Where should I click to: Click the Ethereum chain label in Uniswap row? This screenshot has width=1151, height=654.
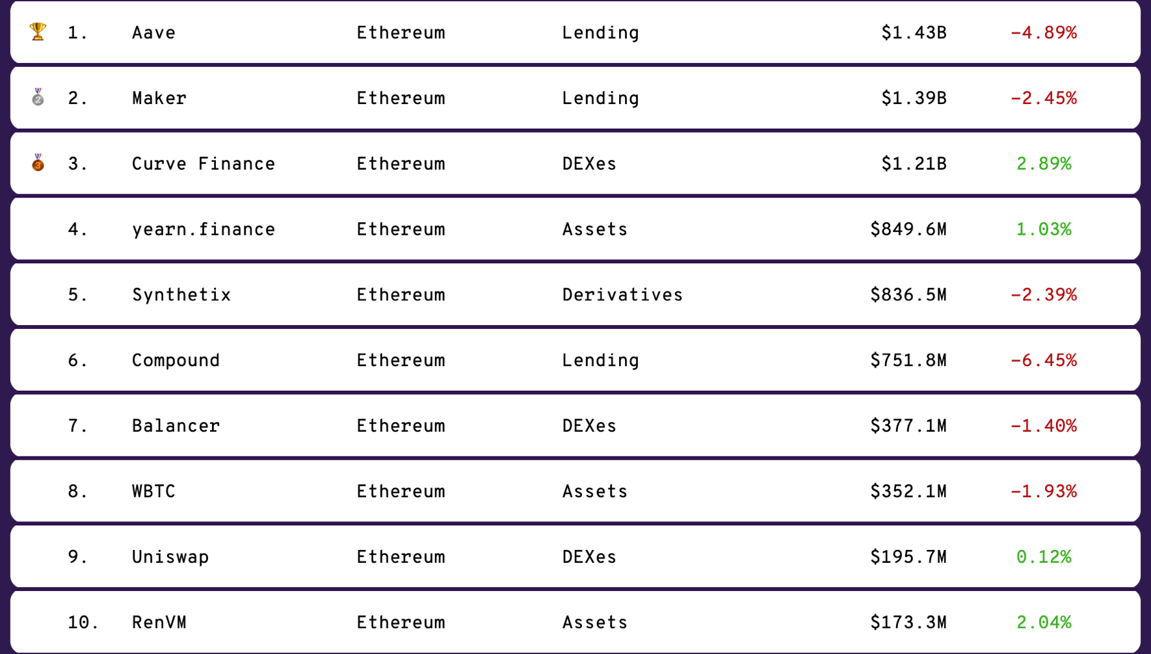pyautogui.click(x=401, y=557)
